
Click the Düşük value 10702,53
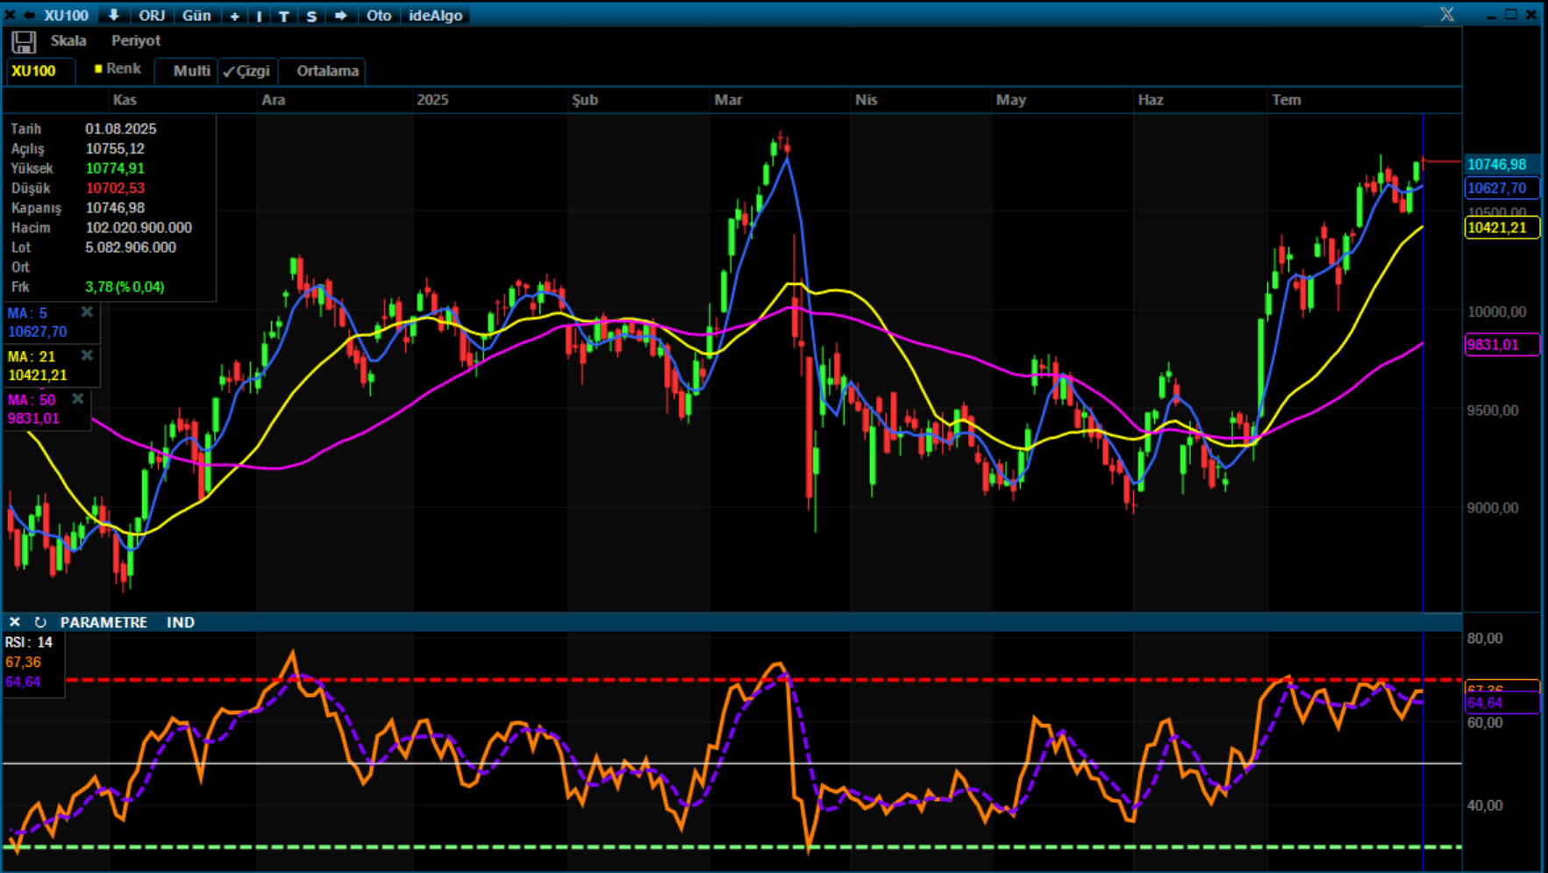(115, 189)
